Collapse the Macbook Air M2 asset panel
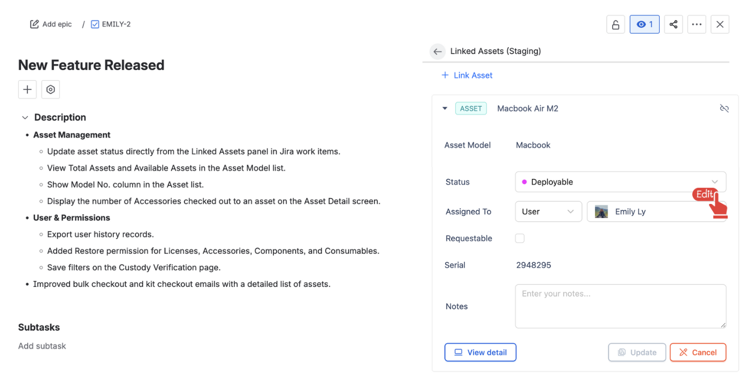The height and width of the screenshot is (380, 749). pyautogui.click(x=445, y=109)
